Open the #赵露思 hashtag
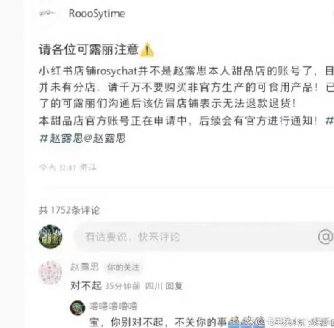The width and height of the screenshot is (334, 328). point(61,138)
